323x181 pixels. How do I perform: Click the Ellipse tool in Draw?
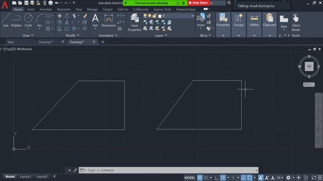pyautogui.click(x=48, y=22)
